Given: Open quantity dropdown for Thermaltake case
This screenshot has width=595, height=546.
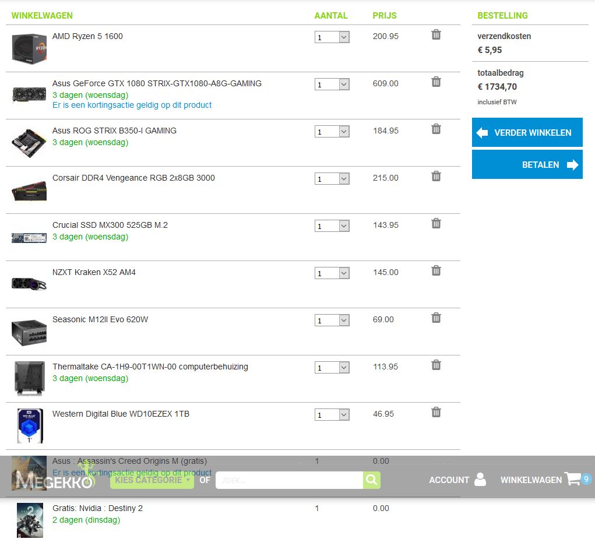Looking at the screenshot, I should (x=332, y=368).
